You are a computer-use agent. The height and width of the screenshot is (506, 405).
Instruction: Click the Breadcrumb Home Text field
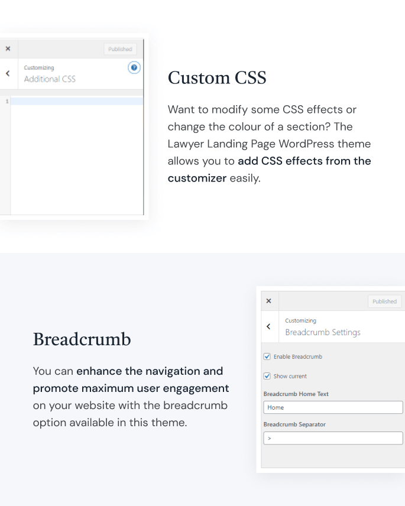(333, 407)
